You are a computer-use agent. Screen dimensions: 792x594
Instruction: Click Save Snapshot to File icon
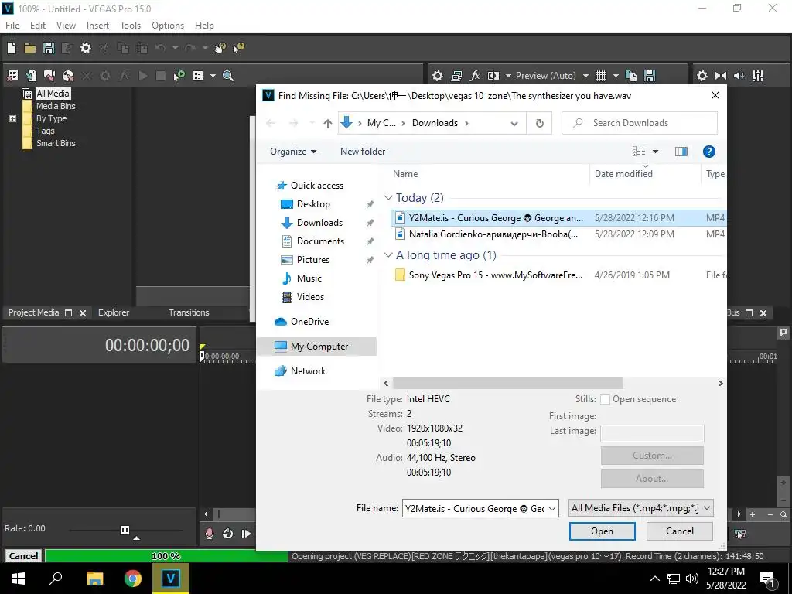(650, 76)
